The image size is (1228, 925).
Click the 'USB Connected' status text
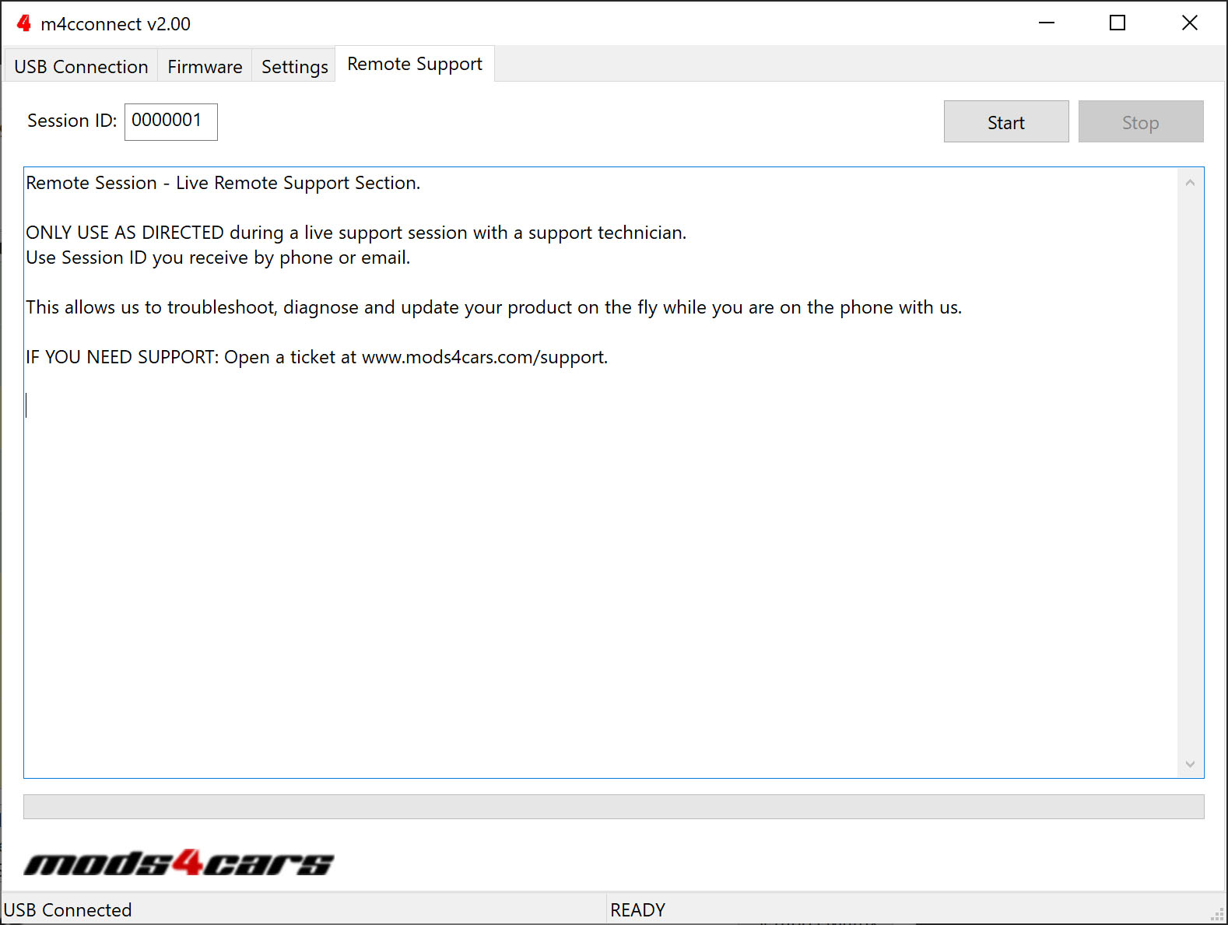pyautogui.click(x=68, y=909)
